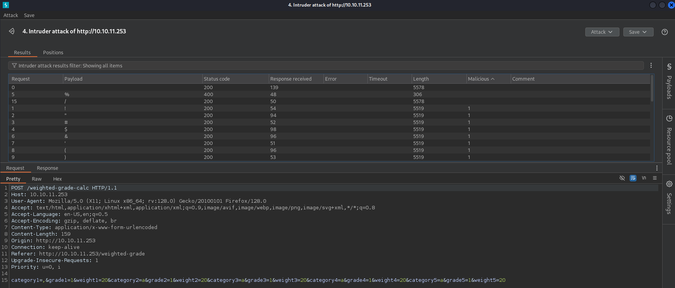The image size is (675, 288).
Task: Open the help question mark icon
Action: click(665, 32)
